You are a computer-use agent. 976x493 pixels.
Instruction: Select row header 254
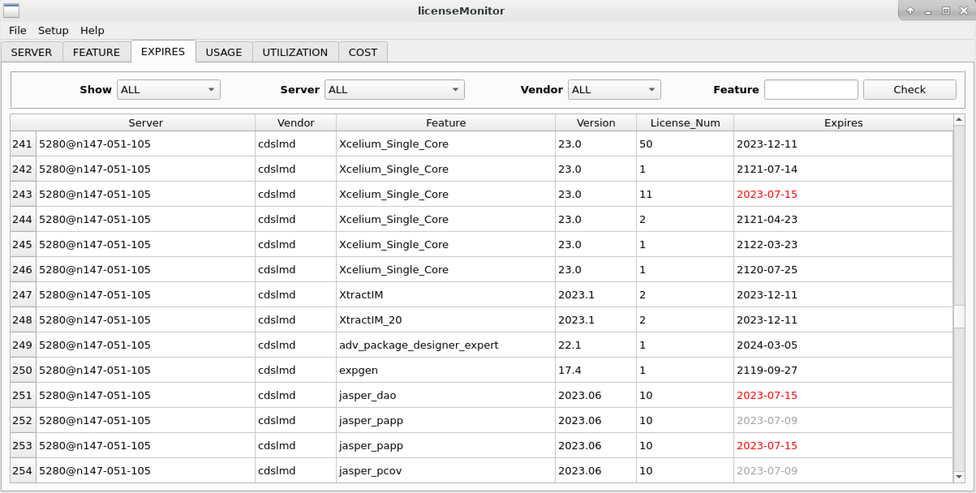(x=23, y=471)
